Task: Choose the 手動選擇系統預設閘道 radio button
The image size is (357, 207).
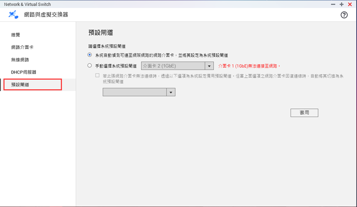Action: (90, 66)
